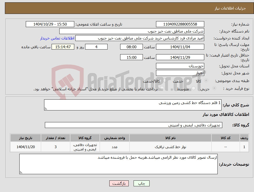254x192 pixels.
Task: Click the نام کالا column header
Action: [x=170, y=138]
